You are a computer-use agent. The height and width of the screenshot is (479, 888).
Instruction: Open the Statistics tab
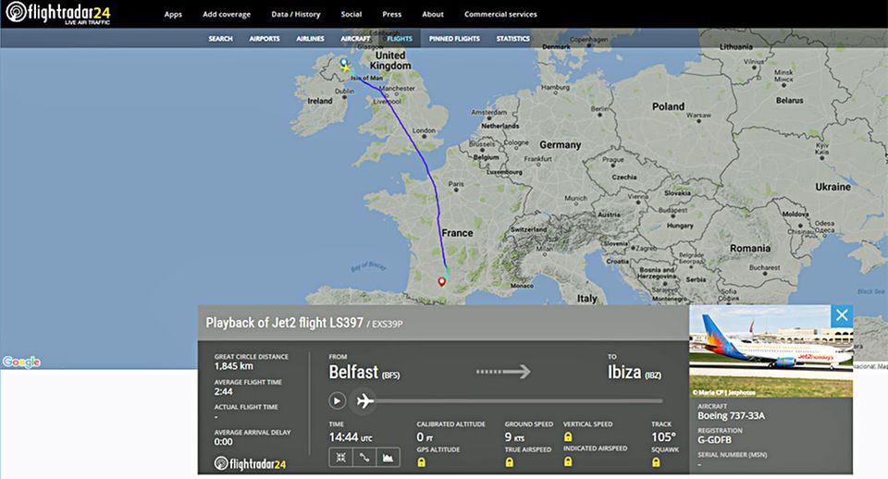click(x=512, y=39)
